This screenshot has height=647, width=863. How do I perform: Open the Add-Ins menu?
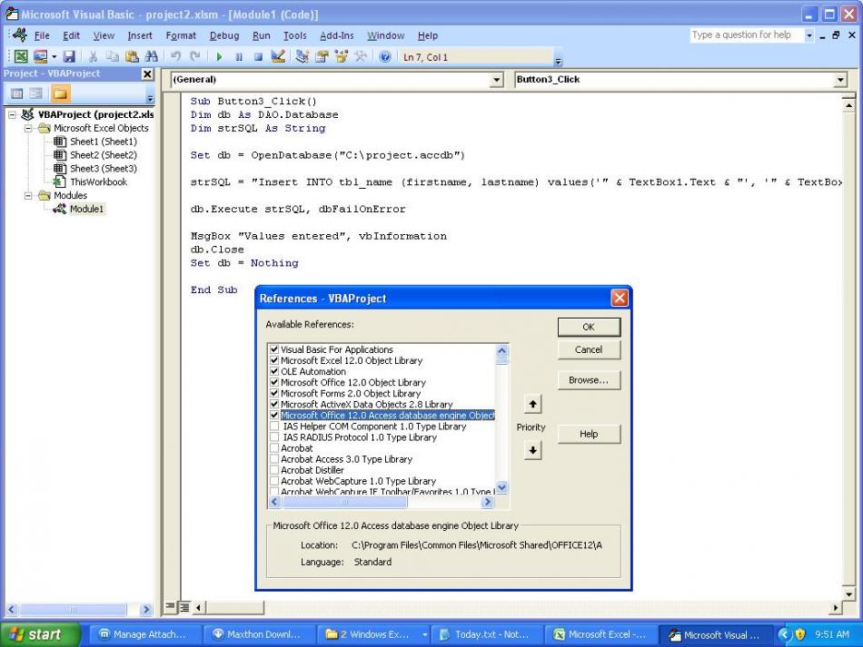(337, 35)
